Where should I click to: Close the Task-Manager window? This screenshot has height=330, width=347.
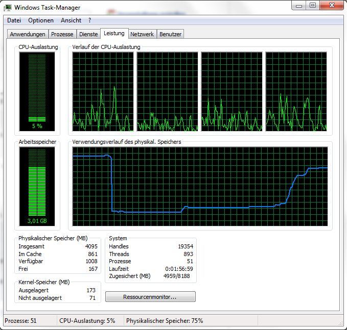(x=332, y=6)
